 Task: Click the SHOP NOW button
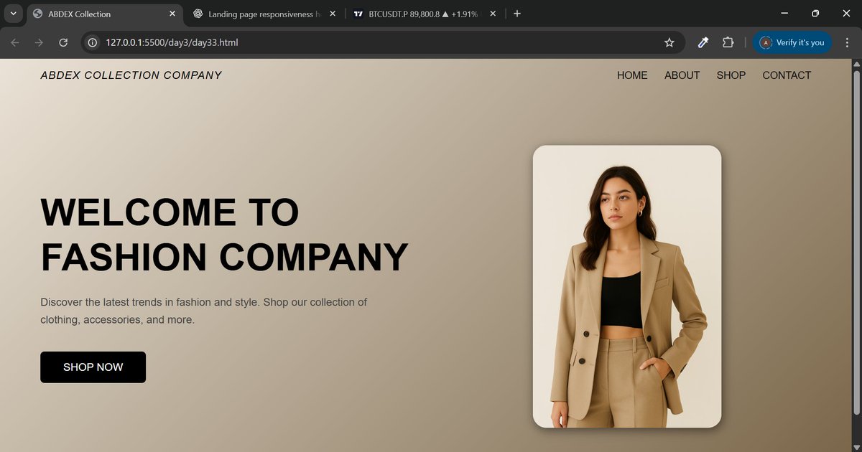point(93,367)
